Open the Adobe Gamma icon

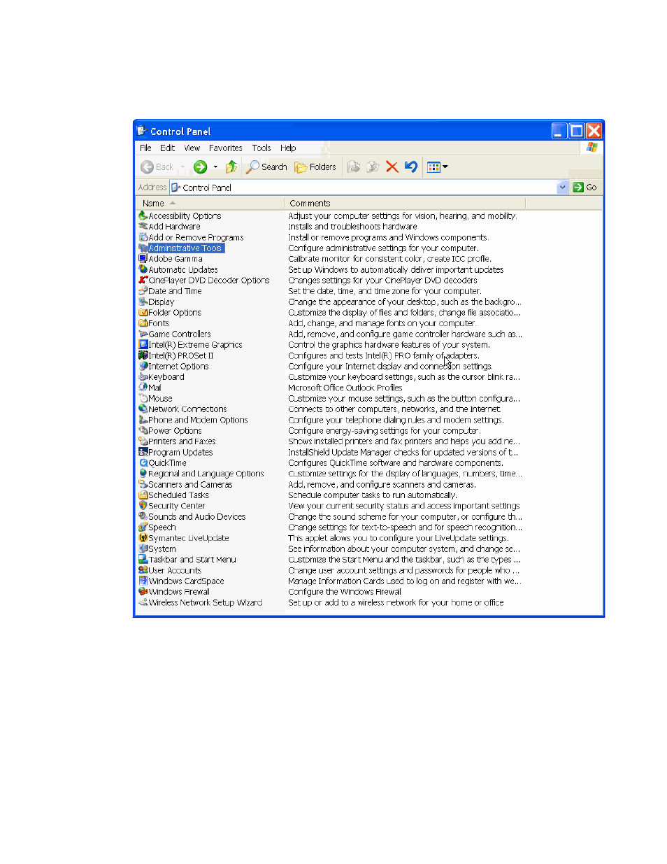[143, 259]
